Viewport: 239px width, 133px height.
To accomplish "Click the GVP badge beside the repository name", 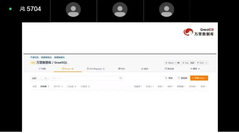I will [33, 62].
